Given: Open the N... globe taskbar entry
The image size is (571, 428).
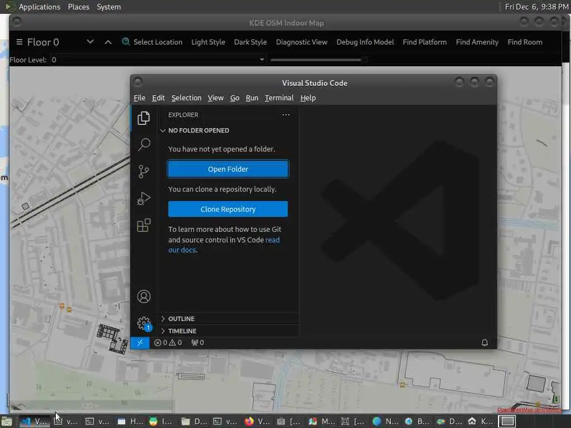Looking at the screenshot, I should pos(386,421).
